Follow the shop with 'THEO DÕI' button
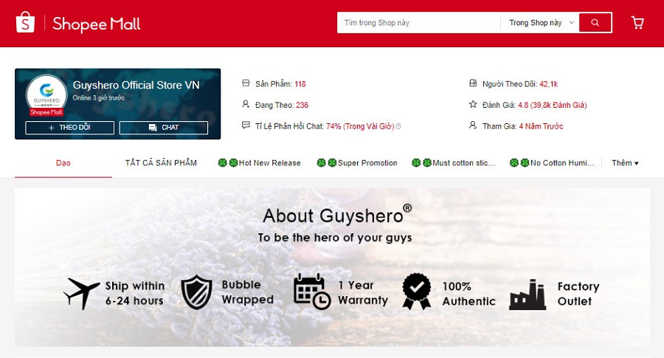 [x=69, y=128]
